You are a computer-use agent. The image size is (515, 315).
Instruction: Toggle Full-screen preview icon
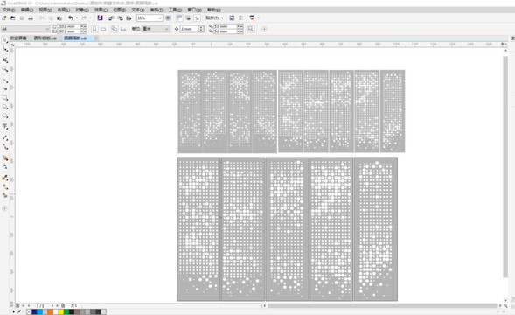tap(168, 18)
